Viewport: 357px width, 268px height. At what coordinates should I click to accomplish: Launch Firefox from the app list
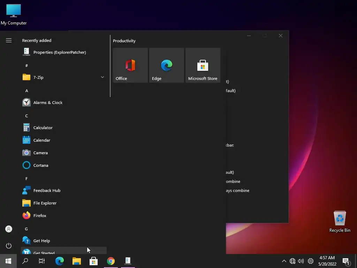(64, 216)
